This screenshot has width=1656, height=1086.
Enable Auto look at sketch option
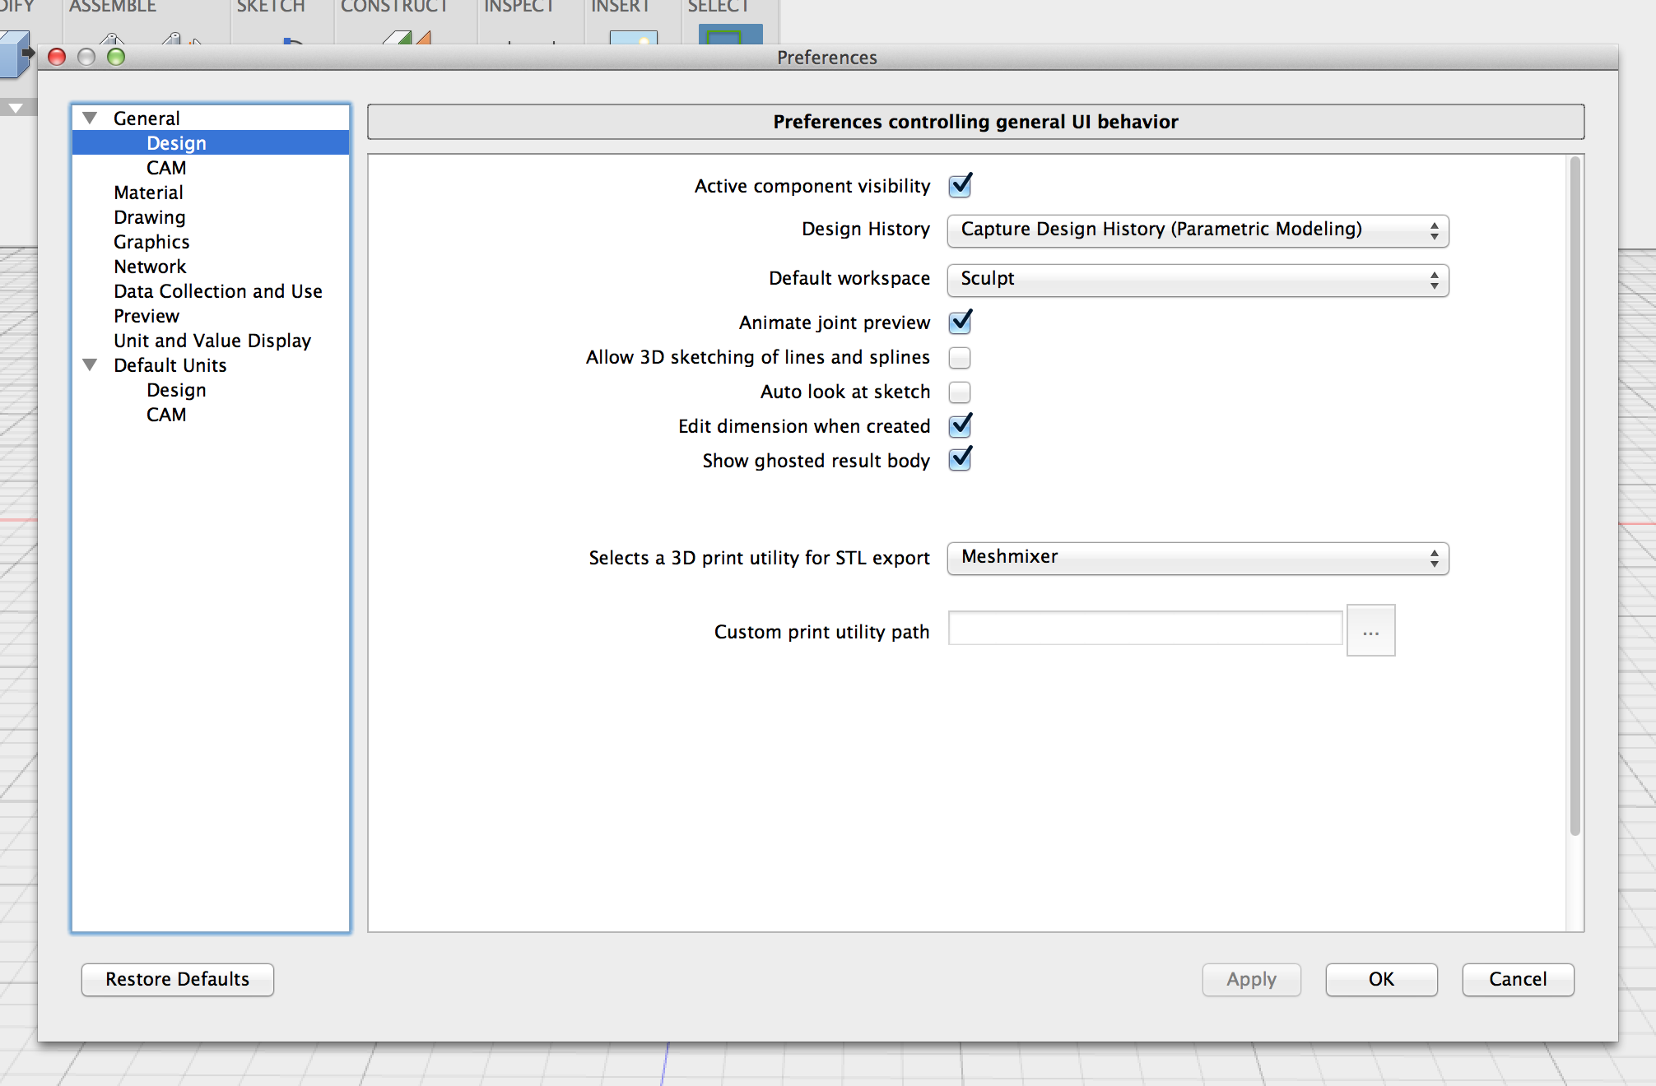961,390
